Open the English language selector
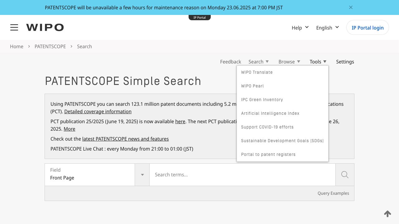399x224 pixels. pos(327,28)
